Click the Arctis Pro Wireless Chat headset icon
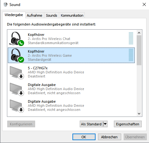This screenshot has width=149, height=143. [x=16, y=39]
